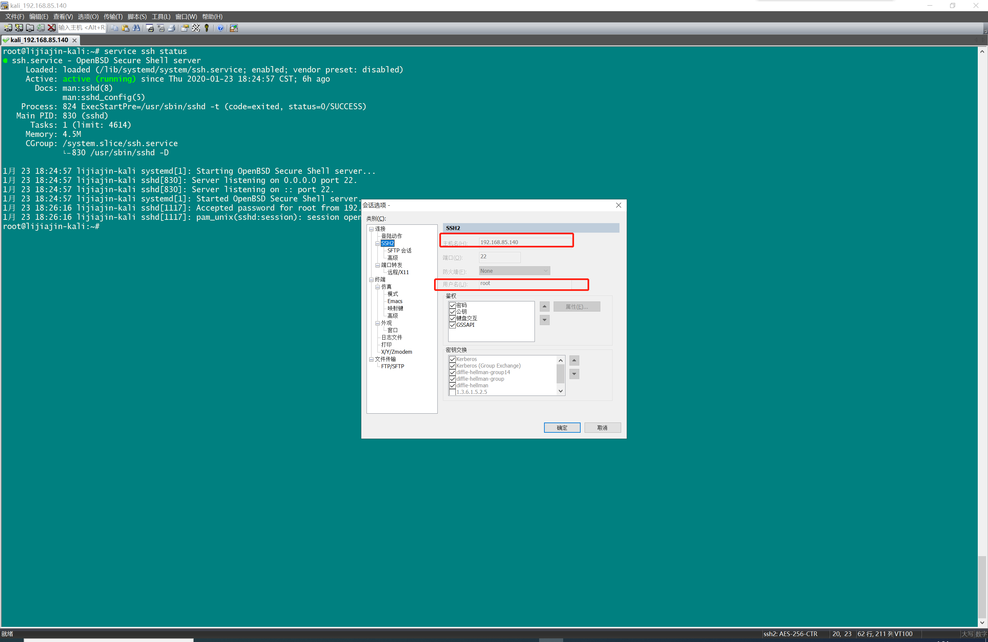Click the 输入主机 host input field

(x=82, y=28)
